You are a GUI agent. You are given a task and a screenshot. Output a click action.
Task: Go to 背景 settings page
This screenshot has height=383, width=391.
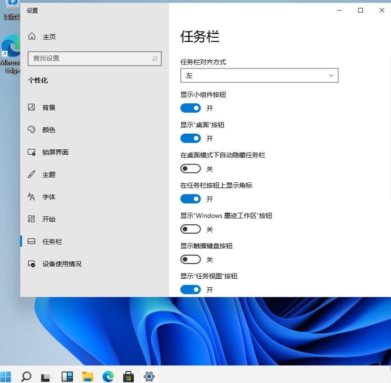(49, 107)
